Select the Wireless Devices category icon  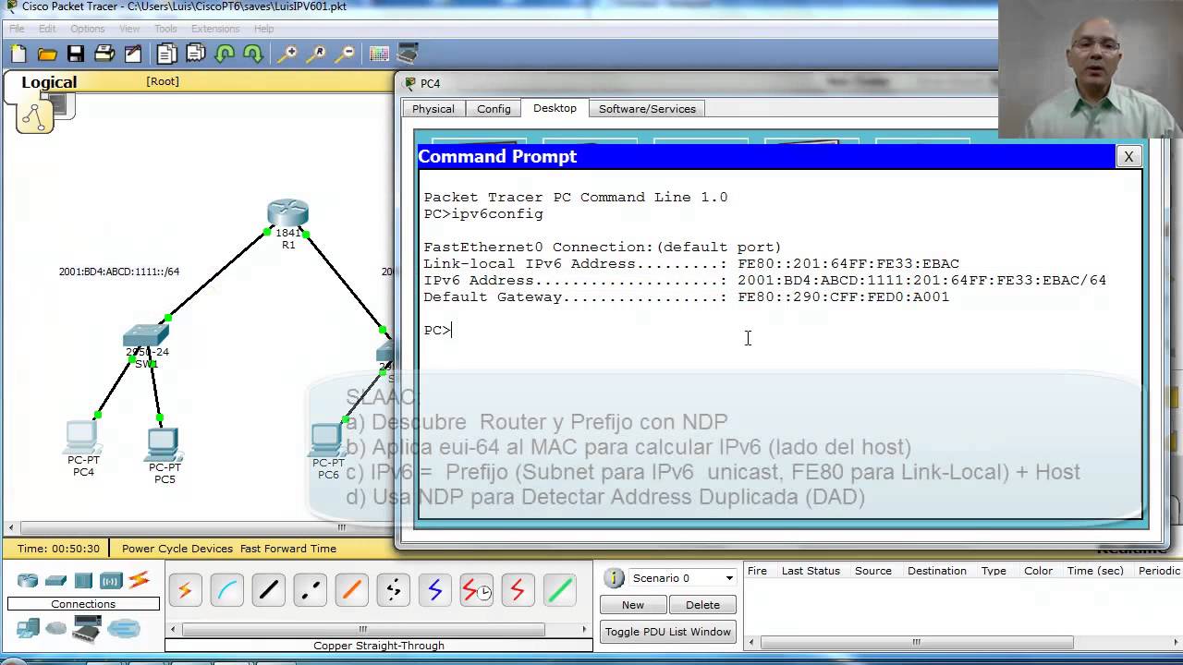coord(111,581)
